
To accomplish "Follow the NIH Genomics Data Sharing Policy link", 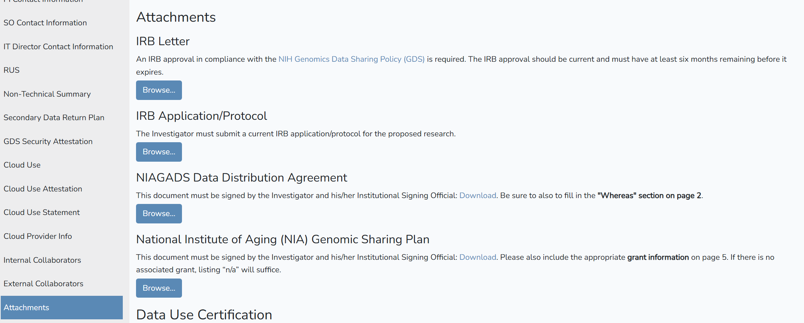I will 351,59.
